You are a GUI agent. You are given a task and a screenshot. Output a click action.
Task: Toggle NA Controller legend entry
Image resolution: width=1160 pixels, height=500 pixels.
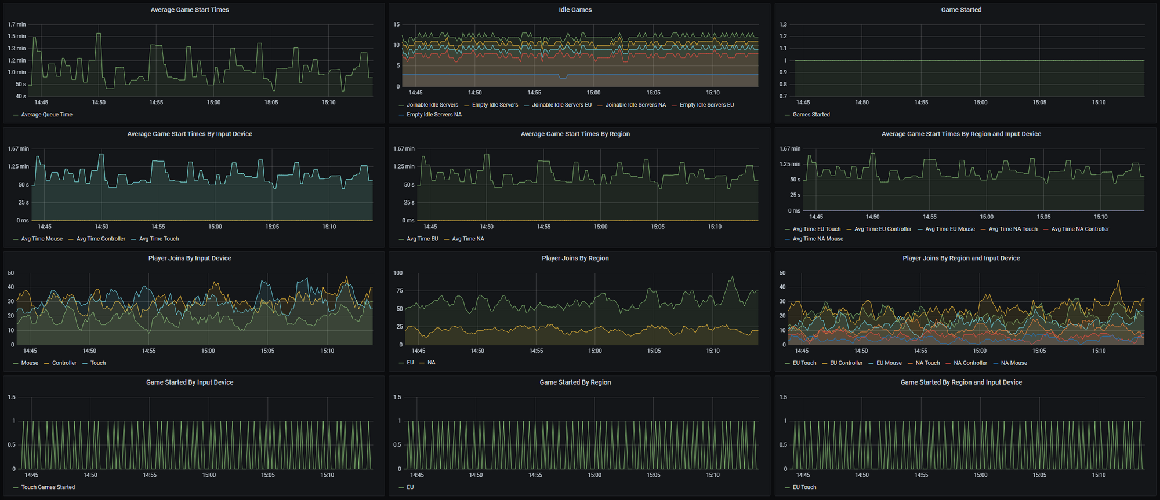tap(970, 363)
